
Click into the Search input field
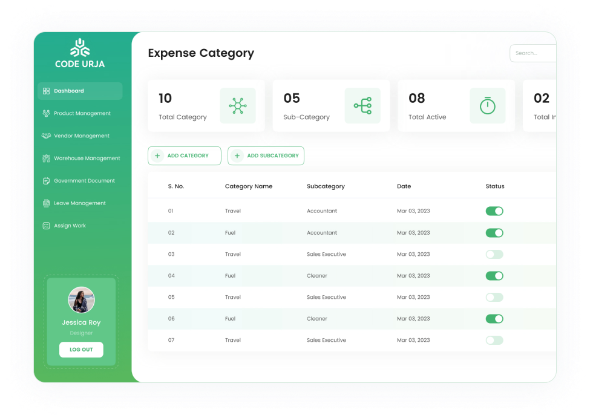533,53
